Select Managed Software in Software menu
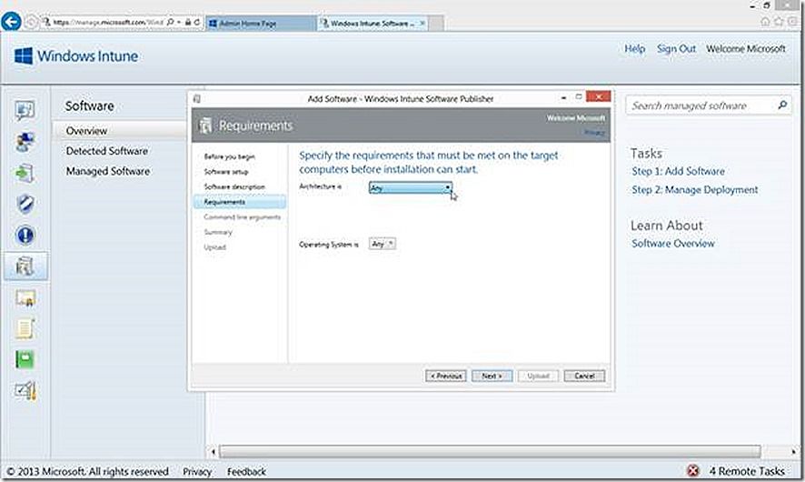Viewport: 805px width, 482px height. [108, 171]
